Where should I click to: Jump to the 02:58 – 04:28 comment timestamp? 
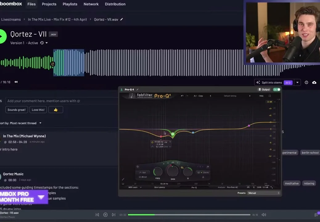18,142
